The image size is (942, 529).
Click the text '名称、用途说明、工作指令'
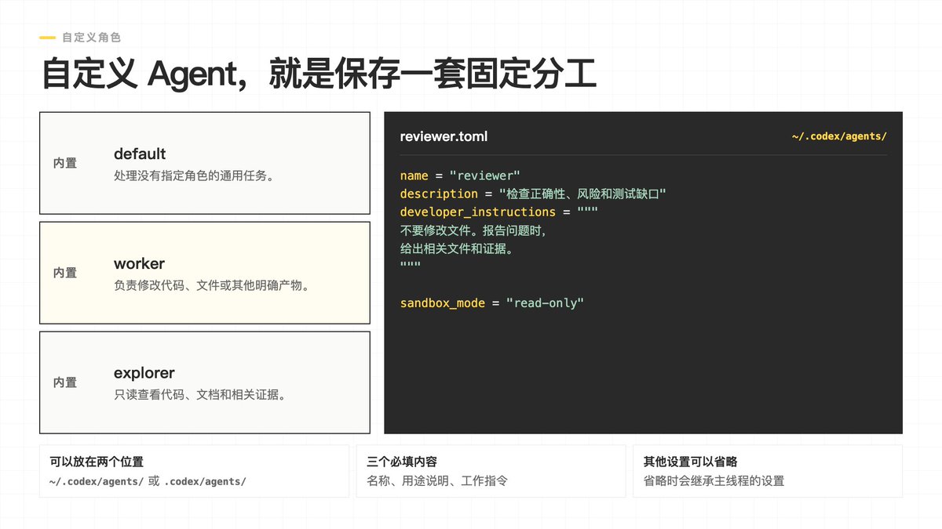coord(437,480)
